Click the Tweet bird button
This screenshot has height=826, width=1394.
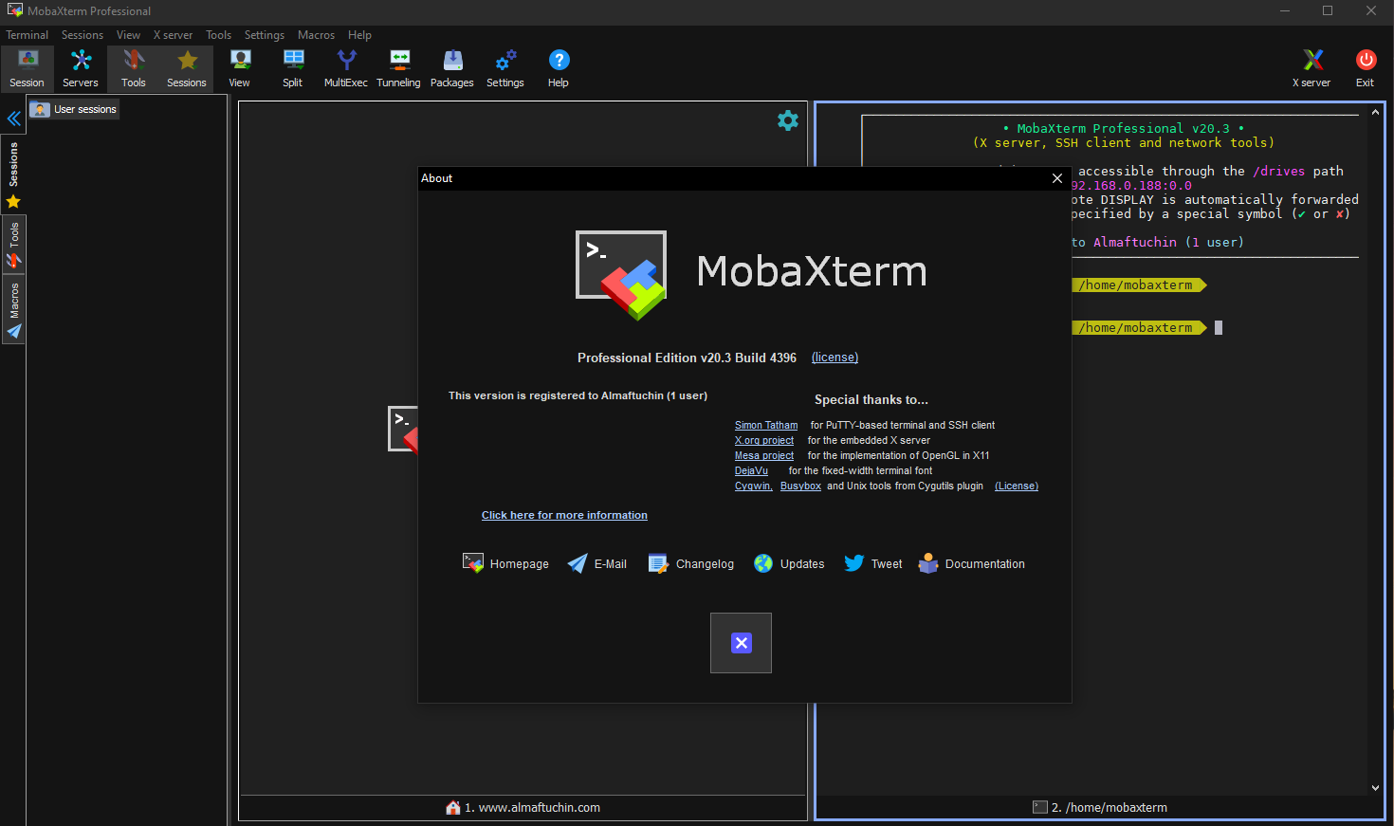tap(873, 563)
